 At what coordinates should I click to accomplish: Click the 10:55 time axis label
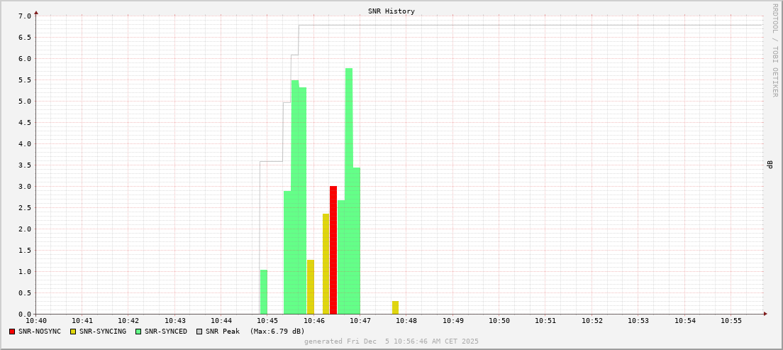coord(731,321)
